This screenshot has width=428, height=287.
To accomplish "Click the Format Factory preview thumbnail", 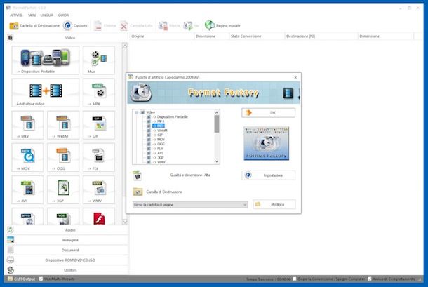I will pyautogui.click(x=266, y=143).
